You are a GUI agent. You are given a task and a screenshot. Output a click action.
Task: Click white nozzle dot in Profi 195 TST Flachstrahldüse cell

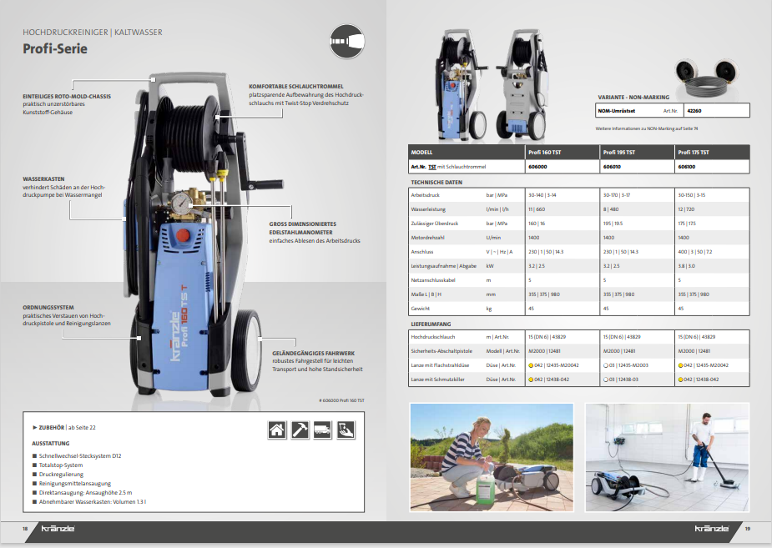click(x=606, y=365)
